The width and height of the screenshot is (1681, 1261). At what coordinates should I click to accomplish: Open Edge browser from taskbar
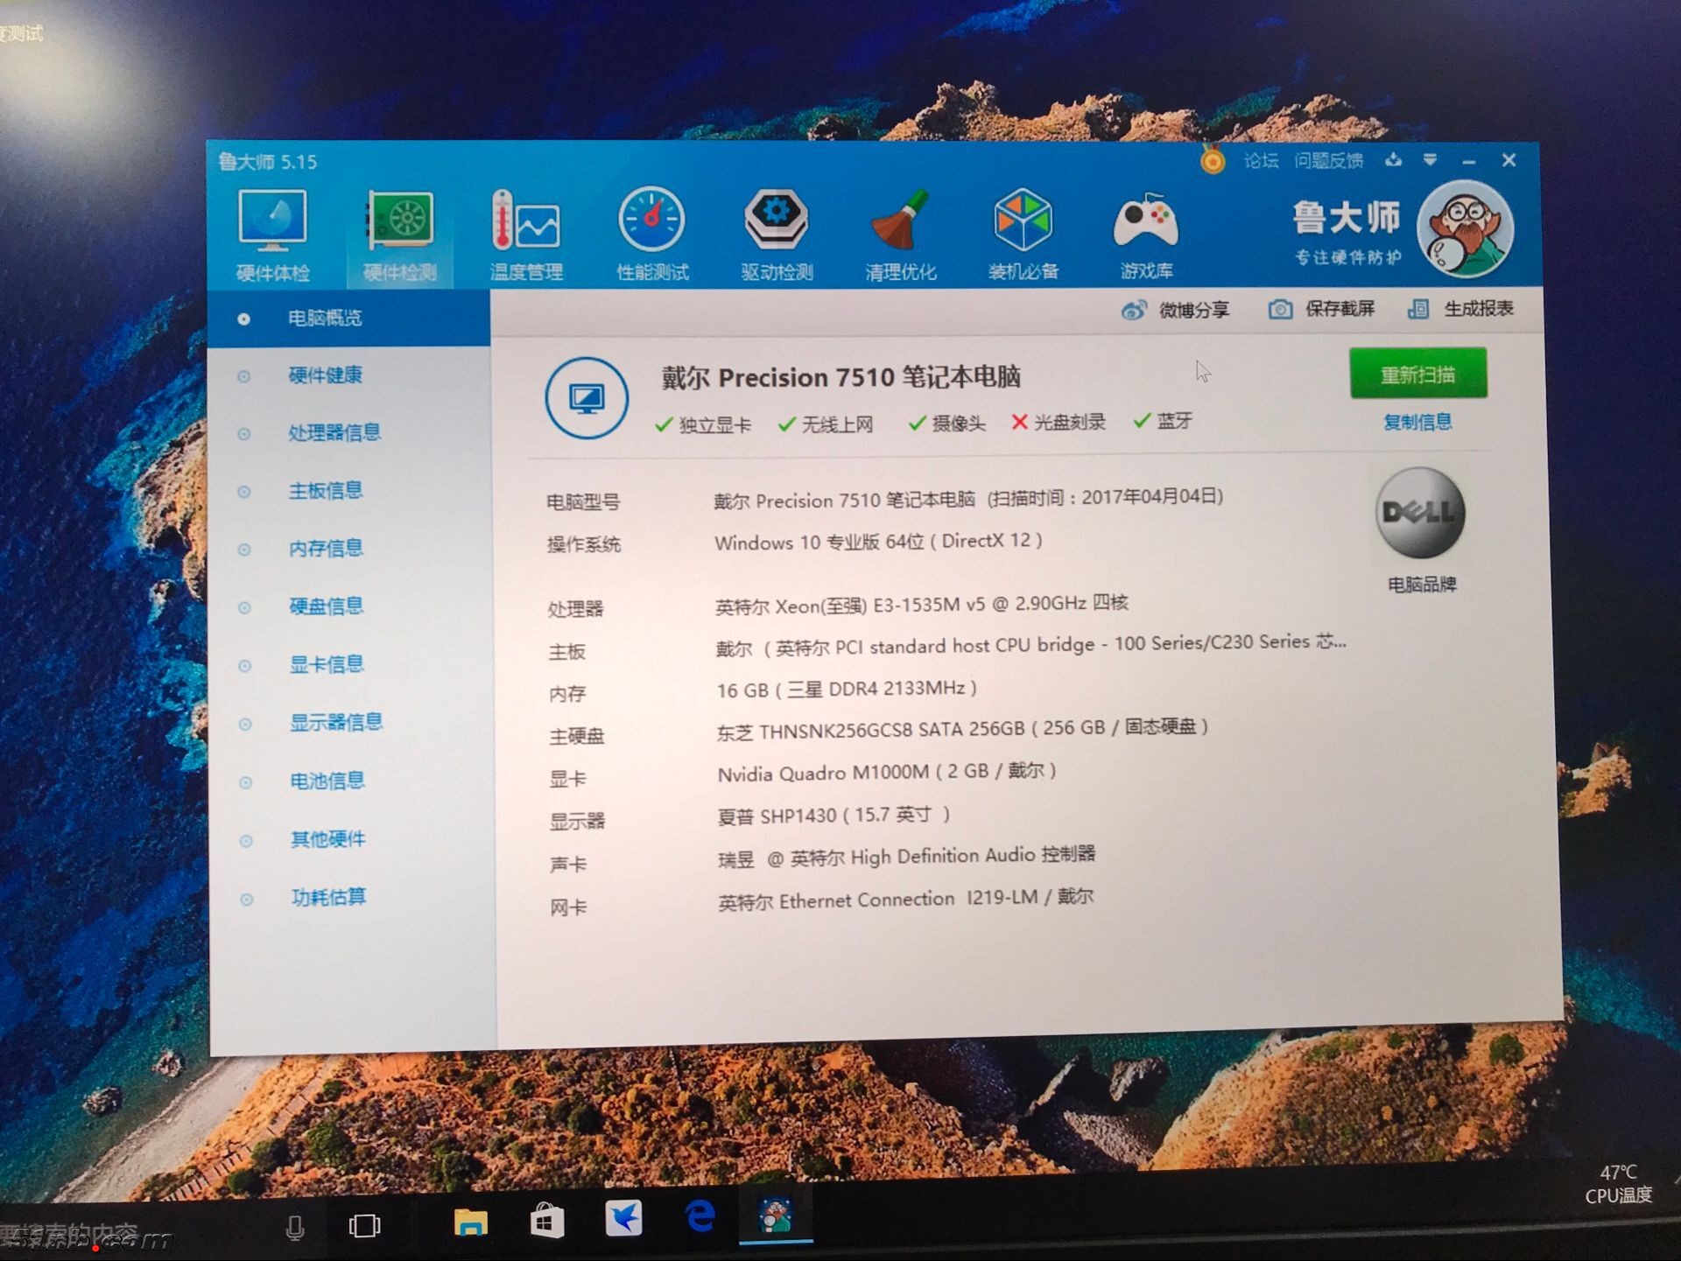coord(700,1217)
